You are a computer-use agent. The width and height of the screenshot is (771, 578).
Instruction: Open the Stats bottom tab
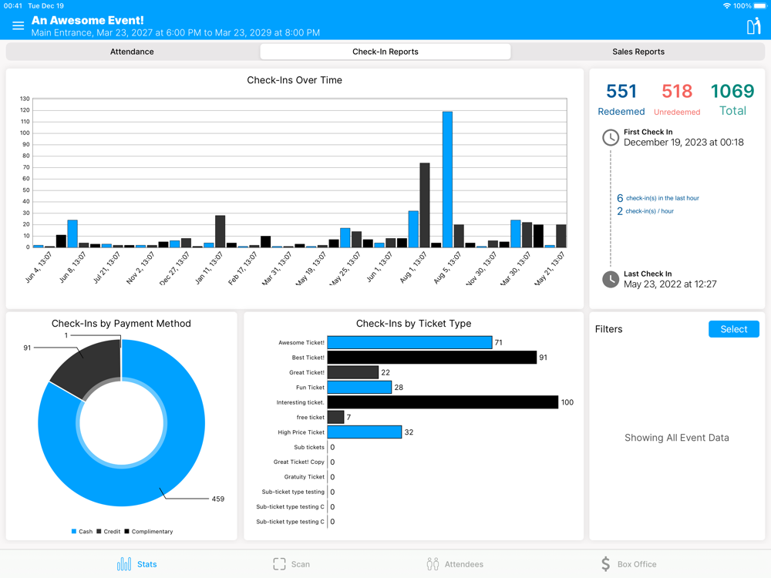point(137,564)
